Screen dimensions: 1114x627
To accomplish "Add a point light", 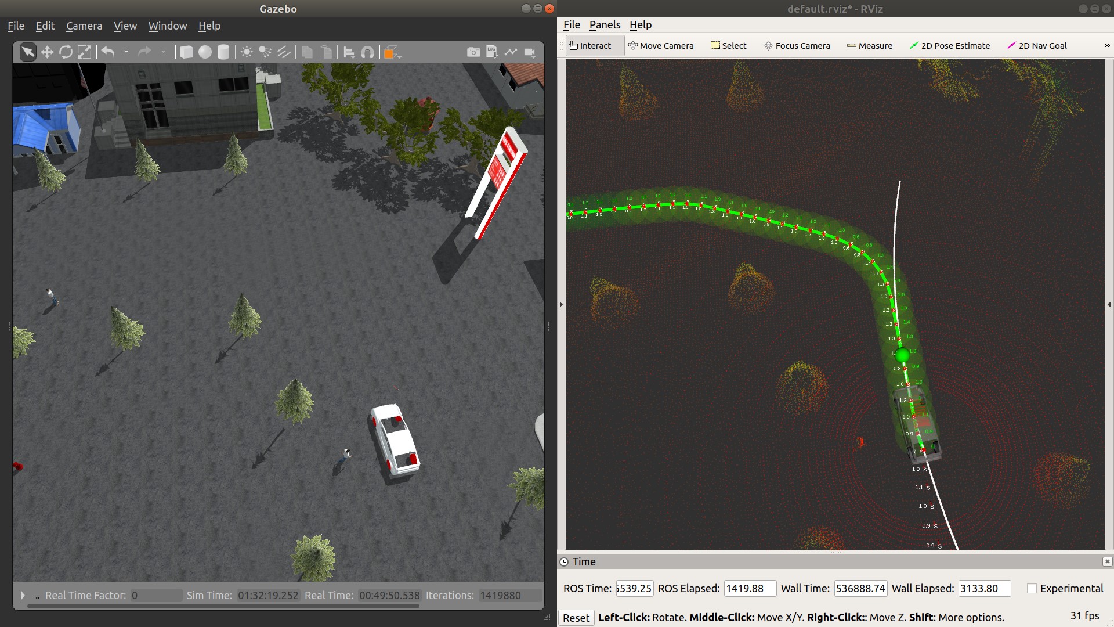I will tap(247, 52).
